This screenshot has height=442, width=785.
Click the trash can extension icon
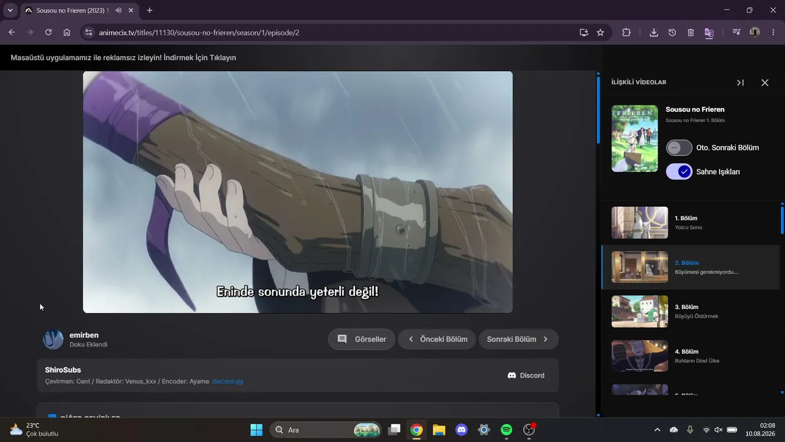coord(691,33)
